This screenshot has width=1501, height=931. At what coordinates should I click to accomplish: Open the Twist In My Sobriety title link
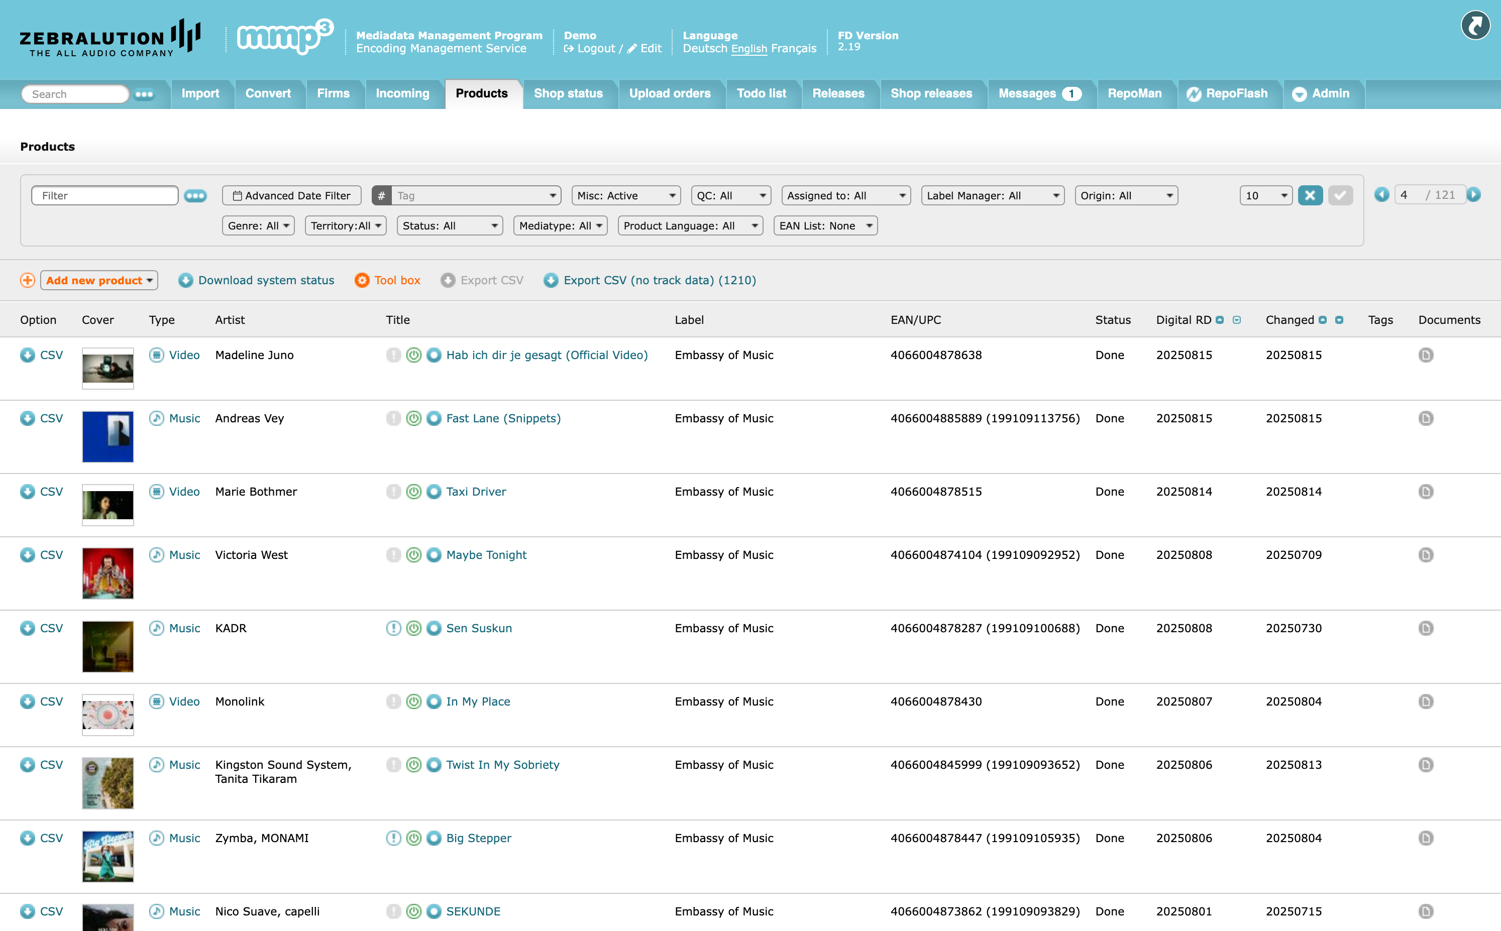coord(502,765)
